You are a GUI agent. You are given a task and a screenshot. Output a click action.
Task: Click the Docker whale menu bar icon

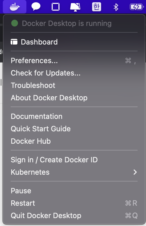15,7
